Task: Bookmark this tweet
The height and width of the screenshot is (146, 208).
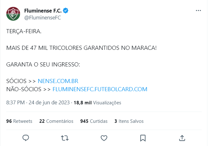Action: pyautogui.click(x=143, y=138)
